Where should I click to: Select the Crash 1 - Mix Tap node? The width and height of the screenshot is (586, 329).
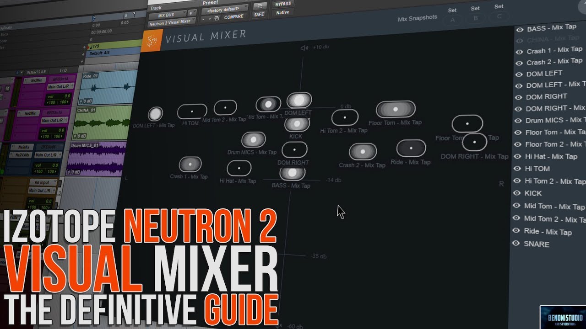190,164
